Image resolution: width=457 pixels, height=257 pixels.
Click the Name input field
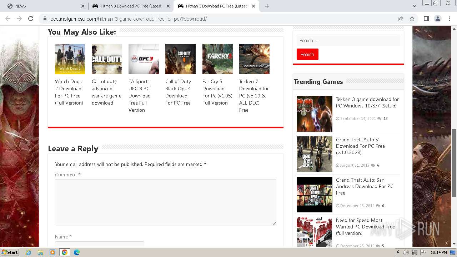click(x=99, y=244)
